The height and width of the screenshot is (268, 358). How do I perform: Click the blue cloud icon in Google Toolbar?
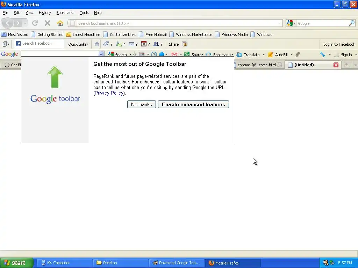162,54
